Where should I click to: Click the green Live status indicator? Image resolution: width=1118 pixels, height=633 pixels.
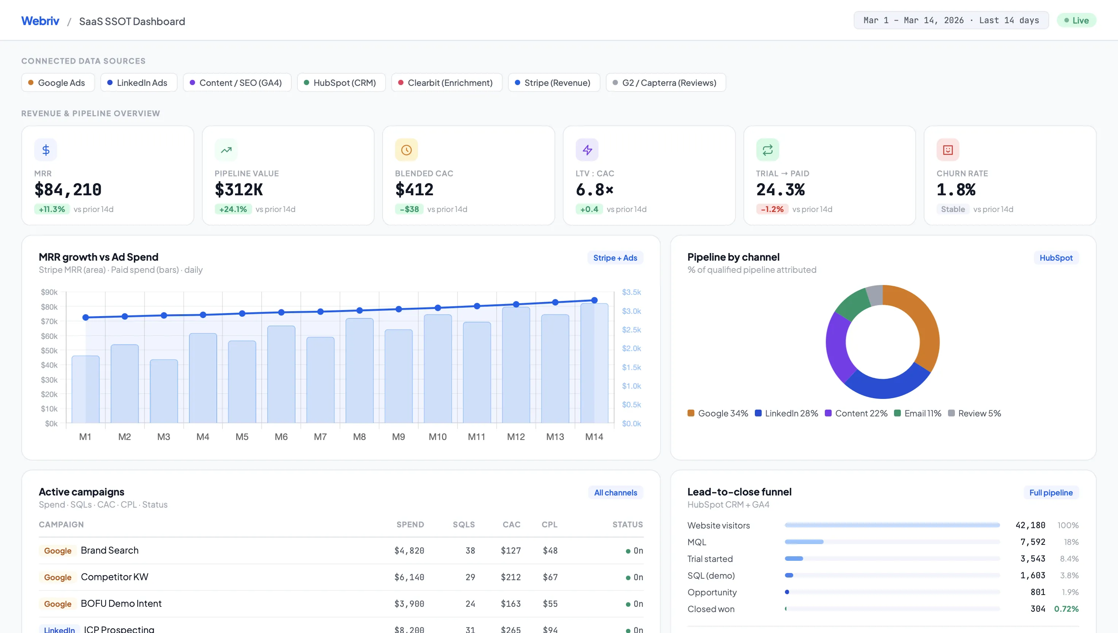coord(1076,21)
